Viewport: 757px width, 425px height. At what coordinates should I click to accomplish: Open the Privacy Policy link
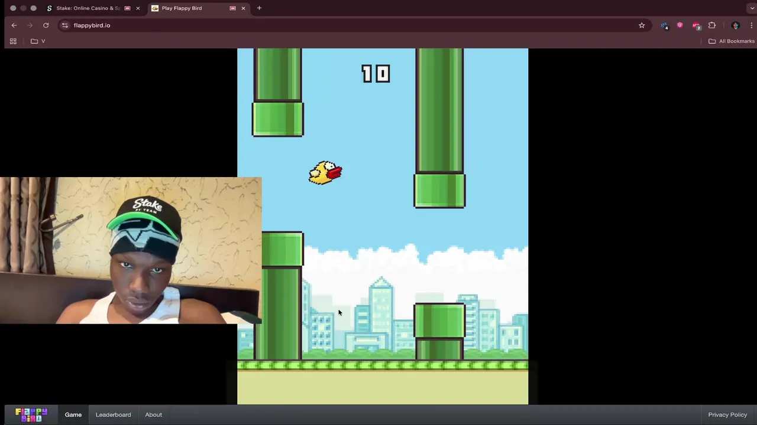tap(727, 414)
